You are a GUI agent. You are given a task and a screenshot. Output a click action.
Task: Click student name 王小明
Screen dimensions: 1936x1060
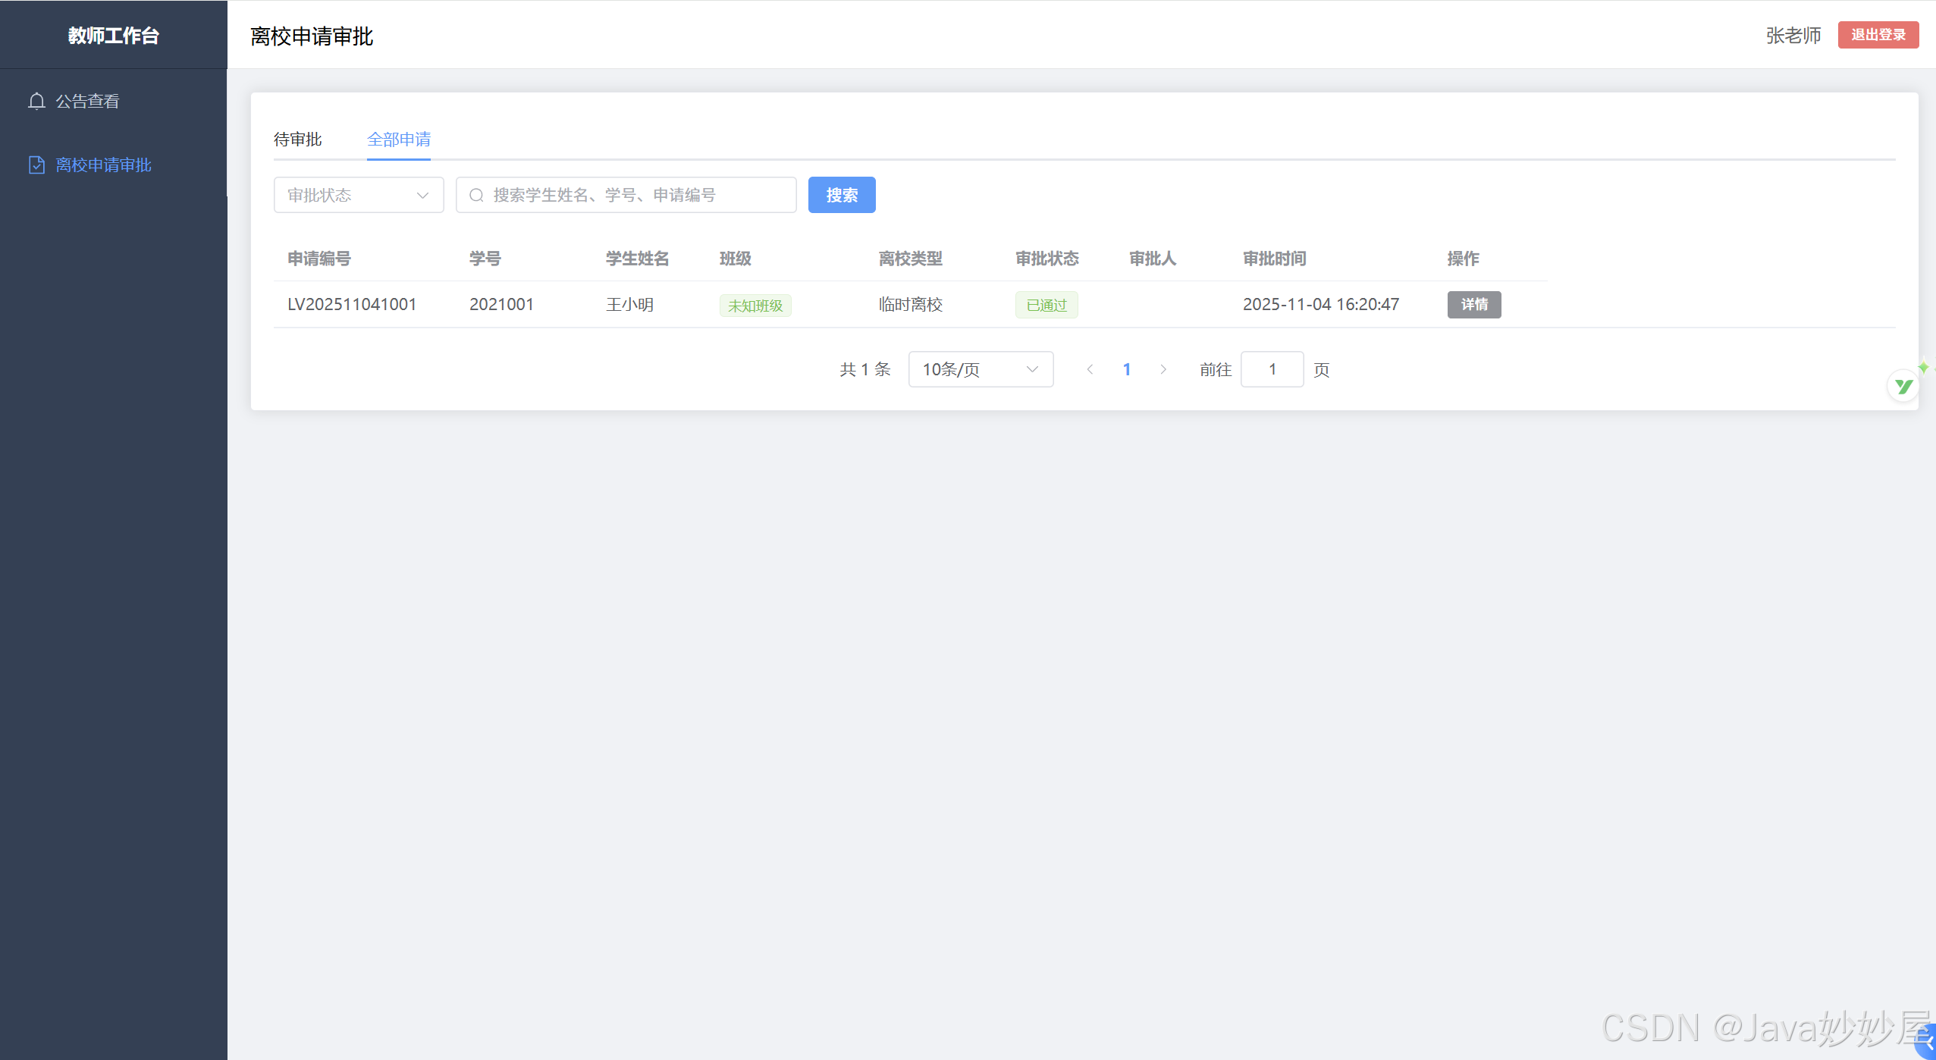click(x=629, y=305)
